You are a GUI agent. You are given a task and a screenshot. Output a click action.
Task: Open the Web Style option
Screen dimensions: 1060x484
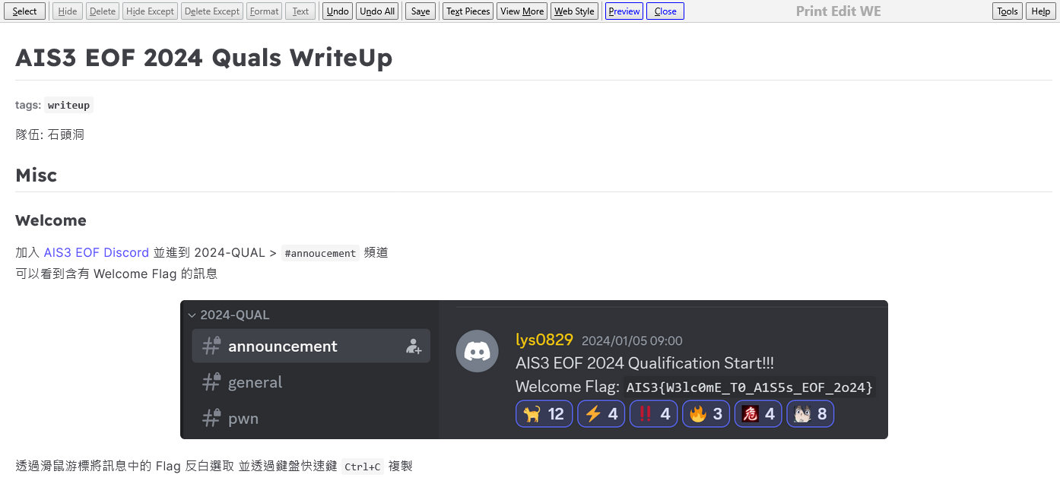pyautogui.click(x=574, y=11)
